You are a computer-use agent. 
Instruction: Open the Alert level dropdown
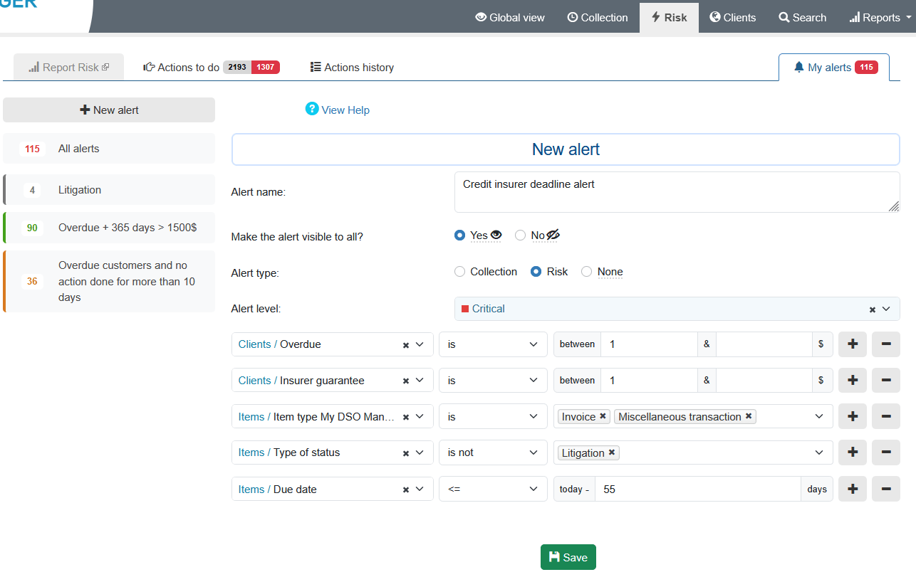(x=886, y=309)
